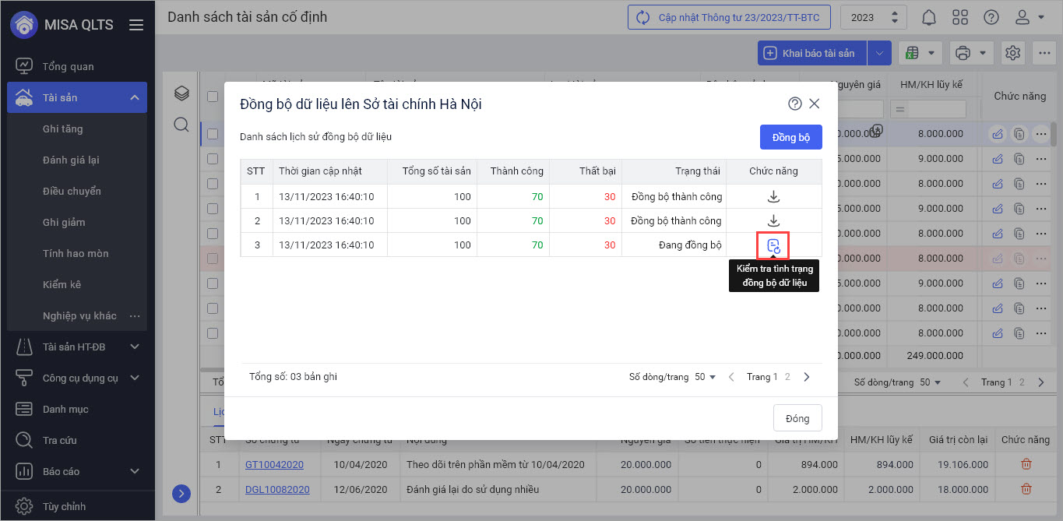1063x521 pixels.
Task: Download result for sync row 2
Action: coord(773,220)
